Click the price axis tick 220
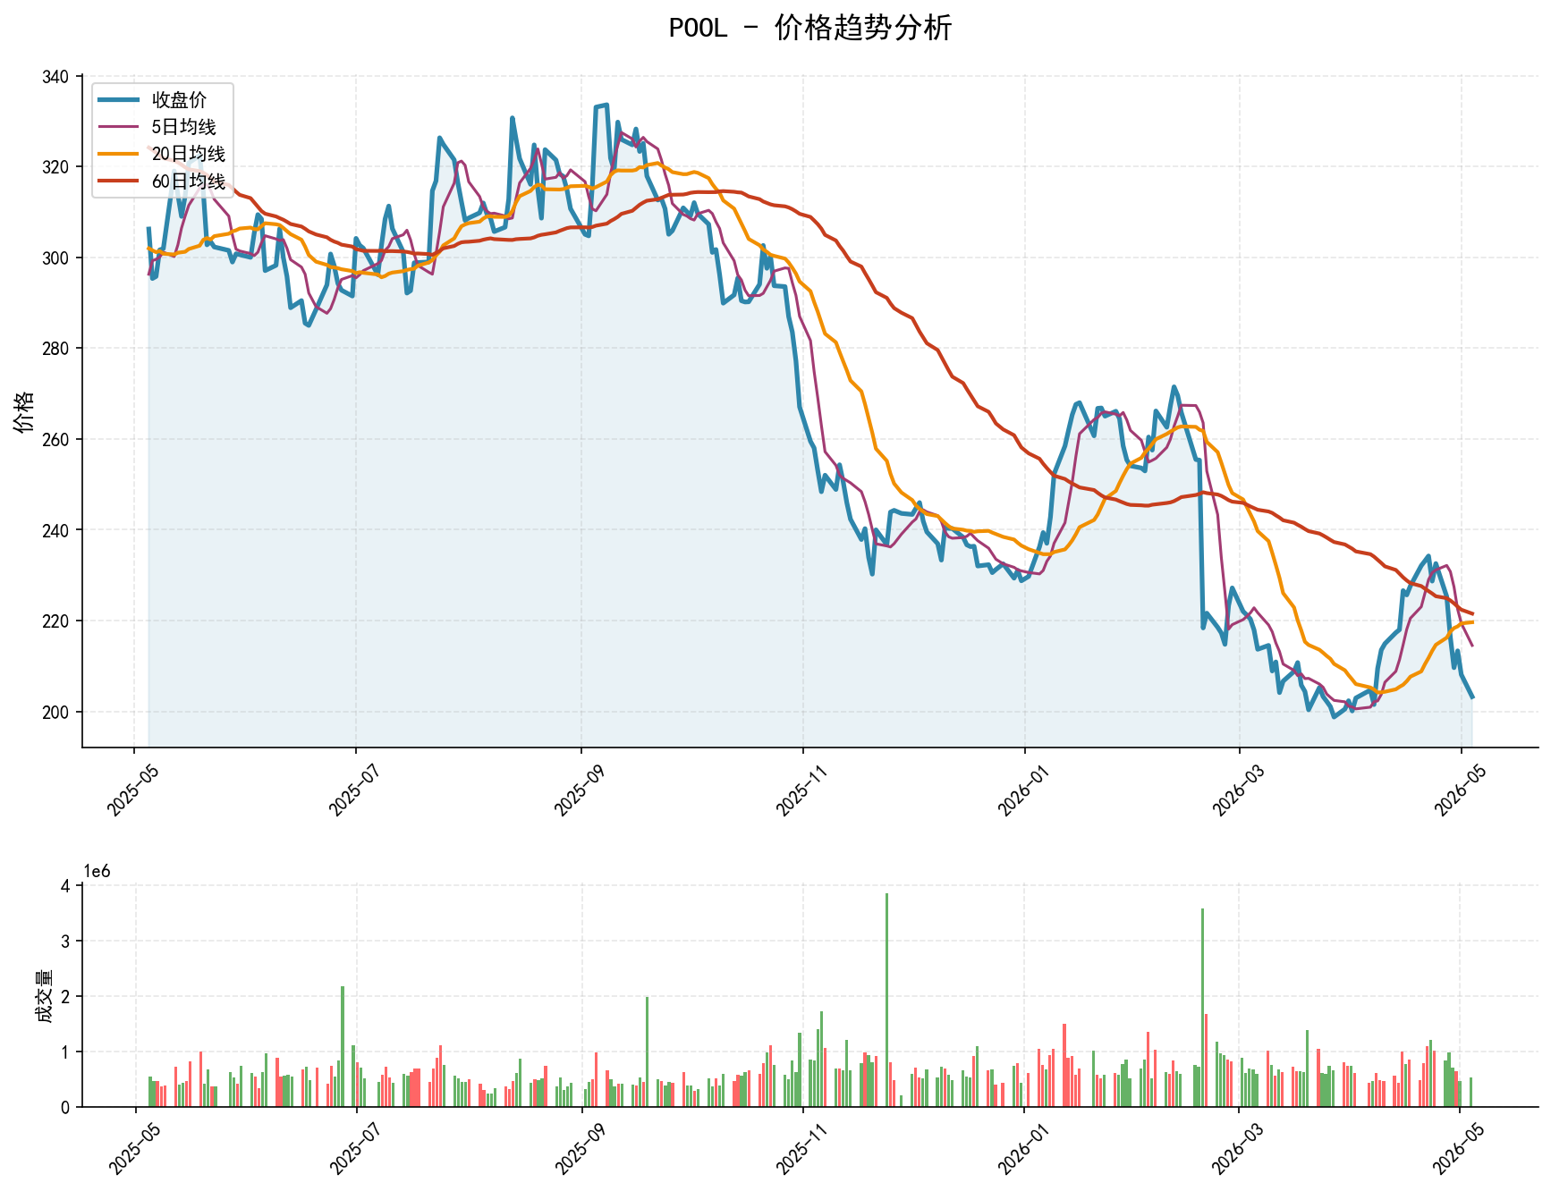The height and width of the screenshot is (1191, 1551). 55,621
